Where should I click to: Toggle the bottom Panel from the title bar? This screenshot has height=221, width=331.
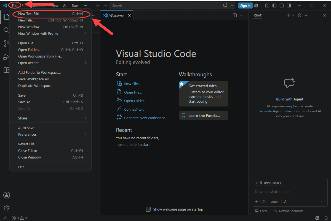[x=282, y=6]
